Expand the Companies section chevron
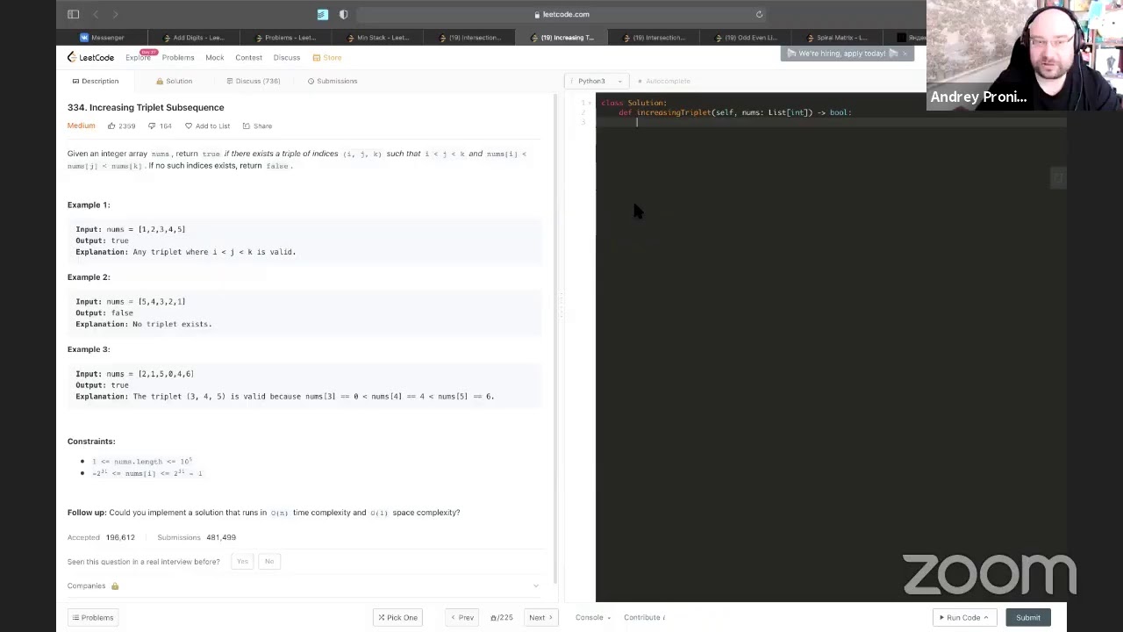 point(536,586)
